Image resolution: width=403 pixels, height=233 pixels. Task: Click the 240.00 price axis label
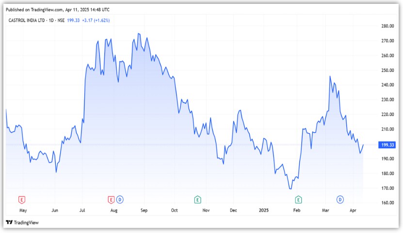point(387,85)
